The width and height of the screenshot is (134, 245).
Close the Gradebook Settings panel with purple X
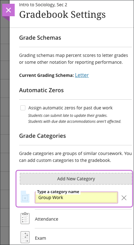tap(8, 10)
